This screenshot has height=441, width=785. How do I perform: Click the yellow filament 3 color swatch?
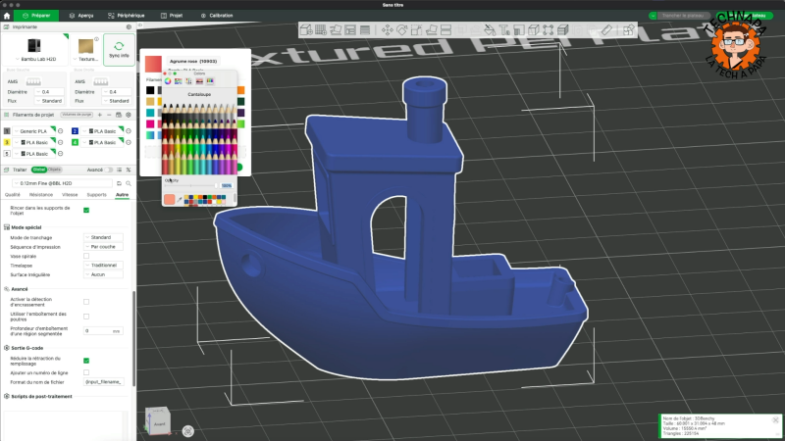pos(7,142)
